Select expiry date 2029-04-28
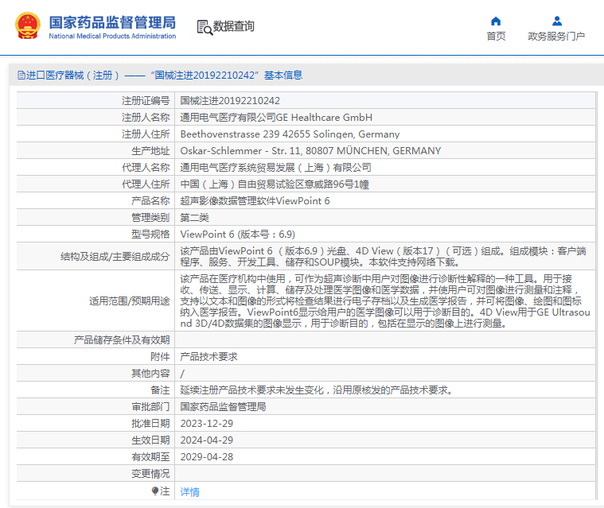This screenshot has height=508, width=604. pyautogui.click(x=206, y=457)
